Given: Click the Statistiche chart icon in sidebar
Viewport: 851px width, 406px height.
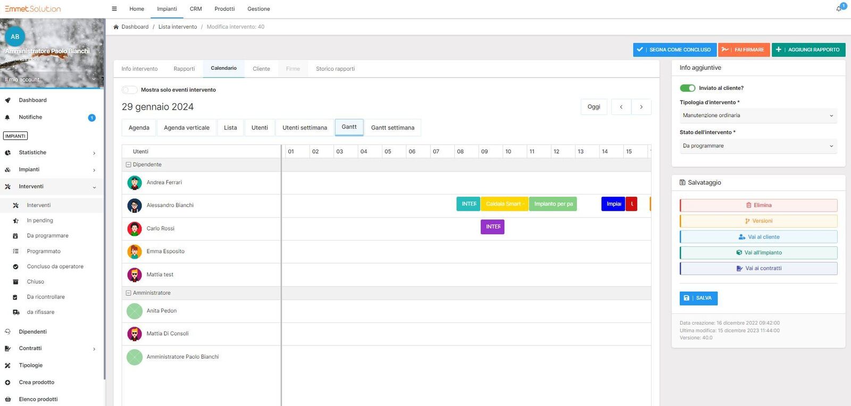Looking at the screenshot, I should pos(8,153).
